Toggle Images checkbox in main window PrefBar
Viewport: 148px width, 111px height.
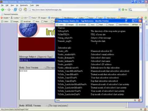(x=11, y=21)
